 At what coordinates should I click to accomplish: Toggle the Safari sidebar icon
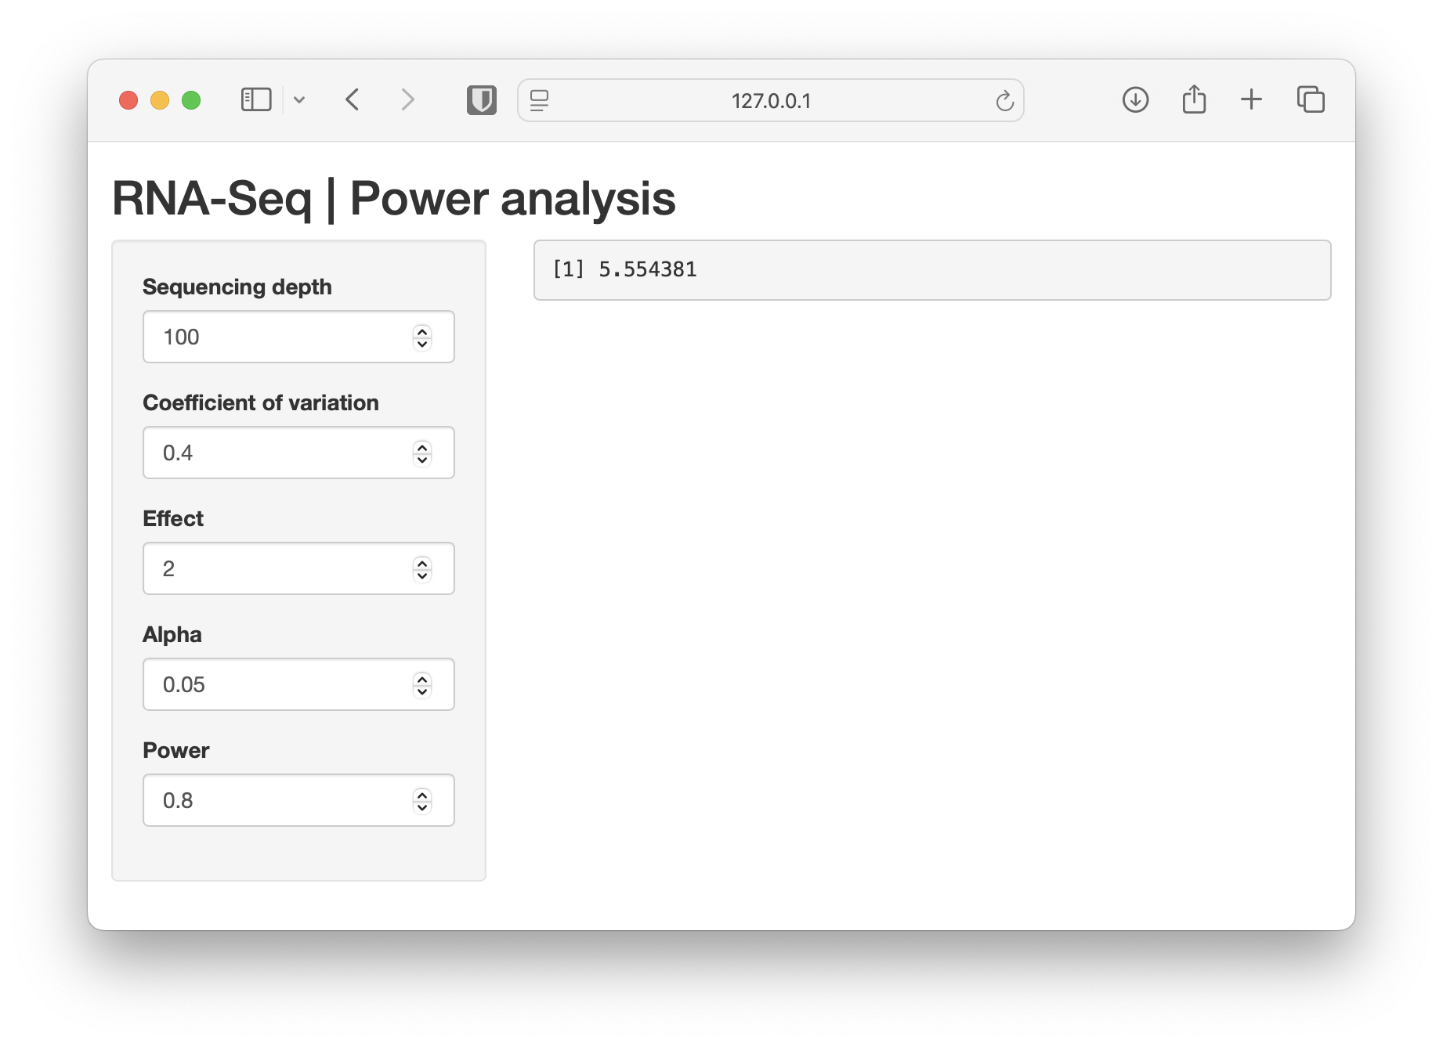tap(256, 99)
